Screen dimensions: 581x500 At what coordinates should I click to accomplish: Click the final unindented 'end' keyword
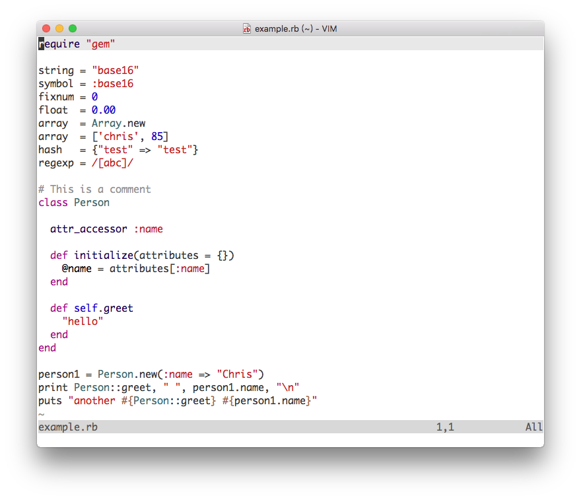coord(48,348)
